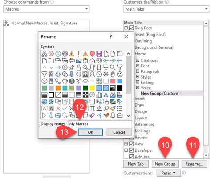Click the New Group button
This screenshot has width=211, height=178.
[165, 164]
